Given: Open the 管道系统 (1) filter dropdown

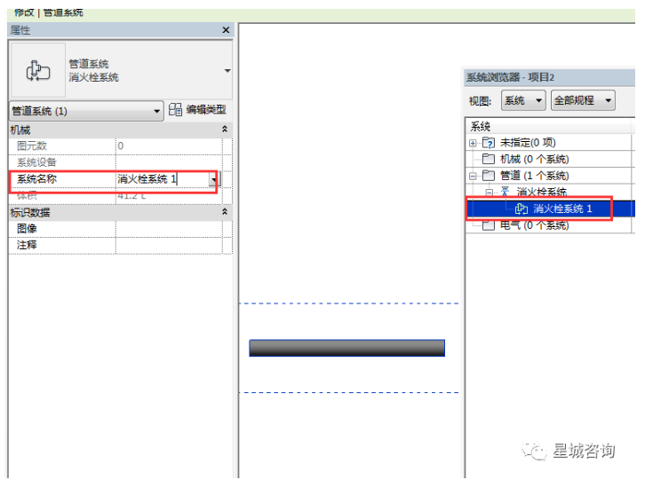Looking at the screenshot, I should point(86,111).
